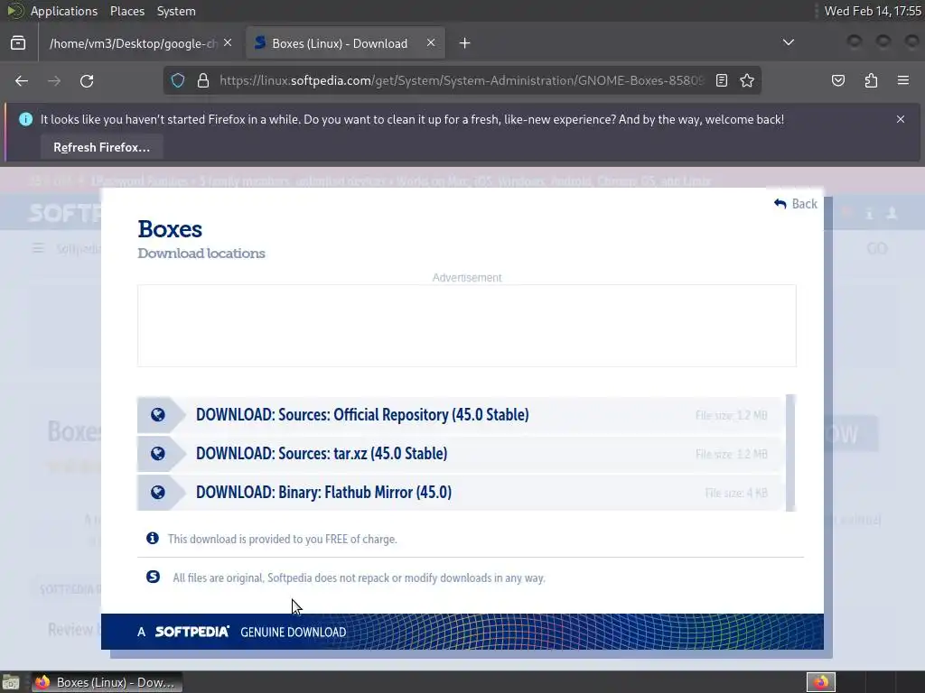Expand the list all tabs chevron

[788, 42]
